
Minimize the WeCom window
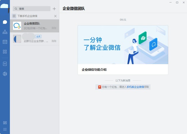pyautogui.click(x=171, y=2)
